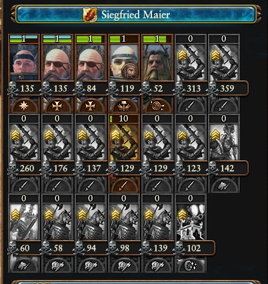Click the skull icon next to 359 kills
The height and width of the screenshot is (284, 268).
(x=213, y=89)
